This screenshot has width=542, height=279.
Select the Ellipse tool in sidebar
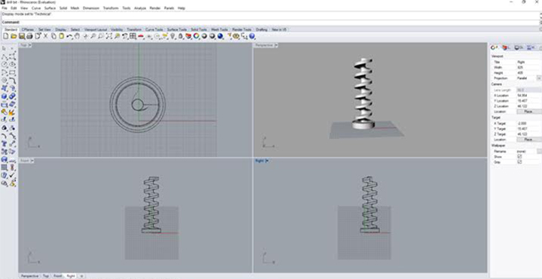point(13,64)
